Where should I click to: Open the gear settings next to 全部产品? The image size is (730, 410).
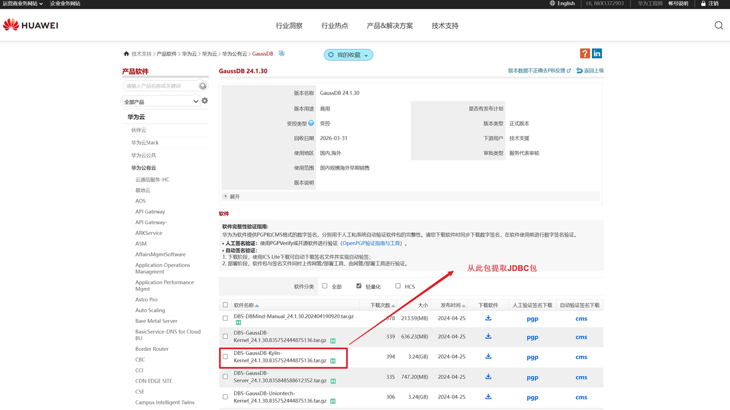click(x=205, y=101)
